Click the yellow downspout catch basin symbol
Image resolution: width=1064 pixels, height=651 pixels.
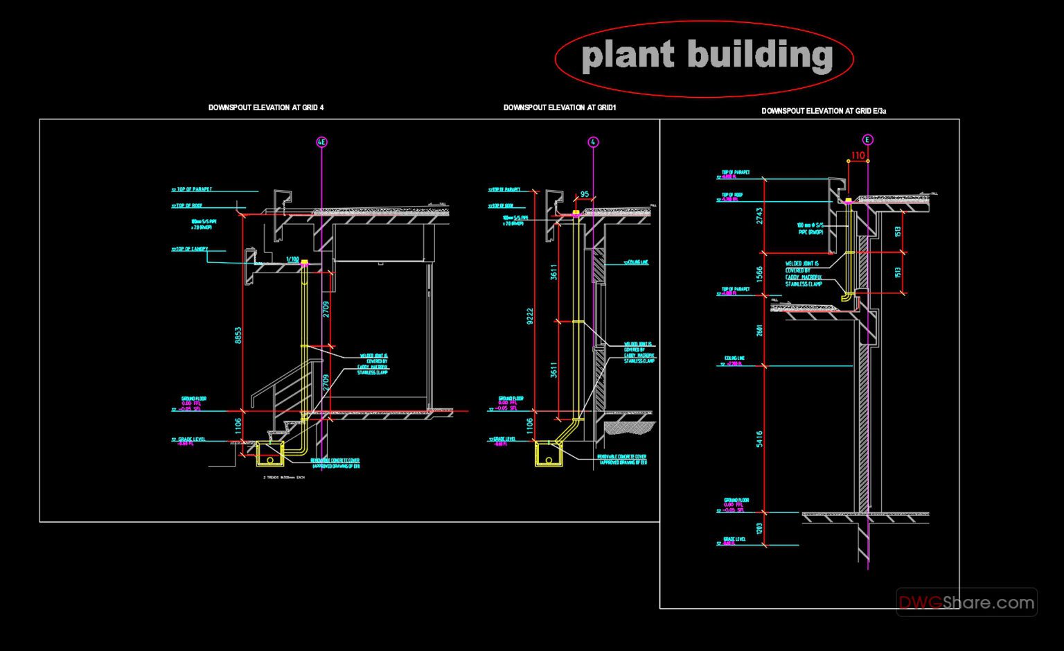pos(270,455)
